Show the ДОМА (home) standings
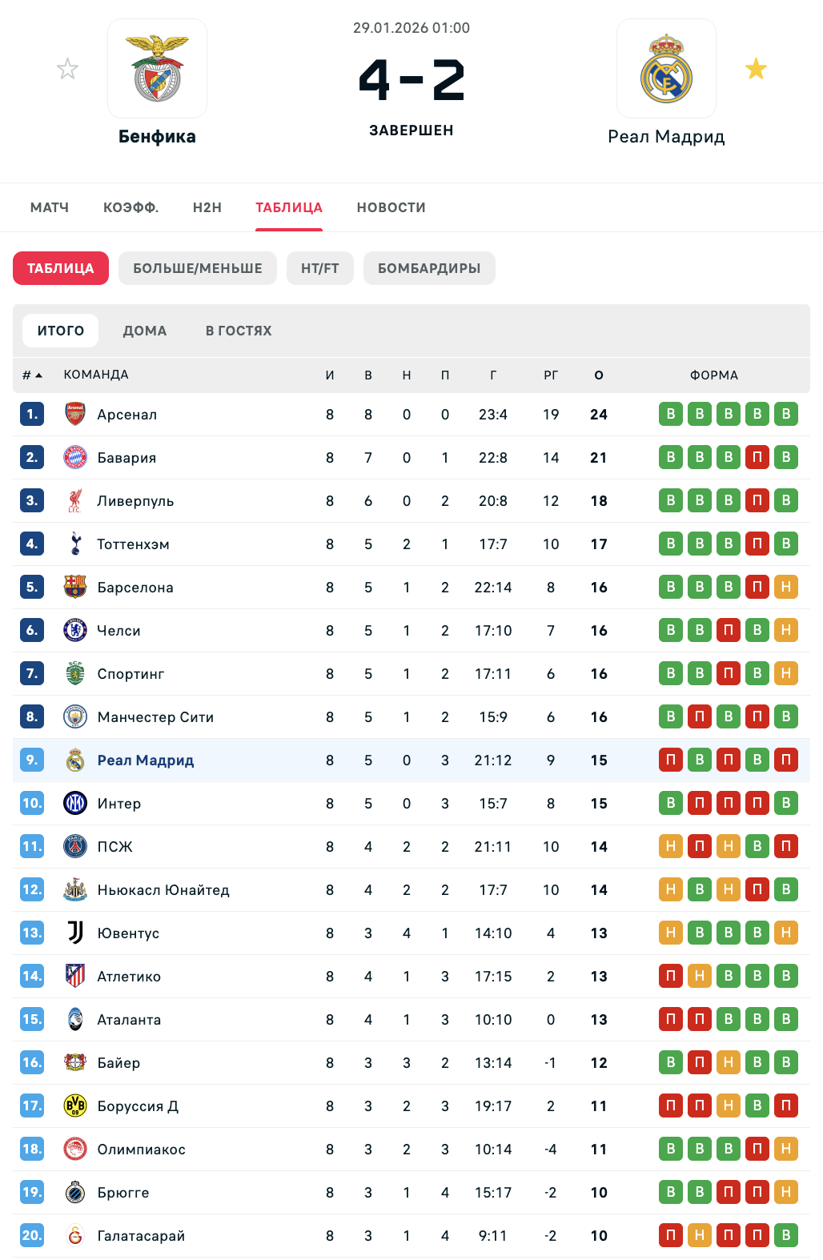This screenshot has width=823, height=1260. (x=145, y=331)
